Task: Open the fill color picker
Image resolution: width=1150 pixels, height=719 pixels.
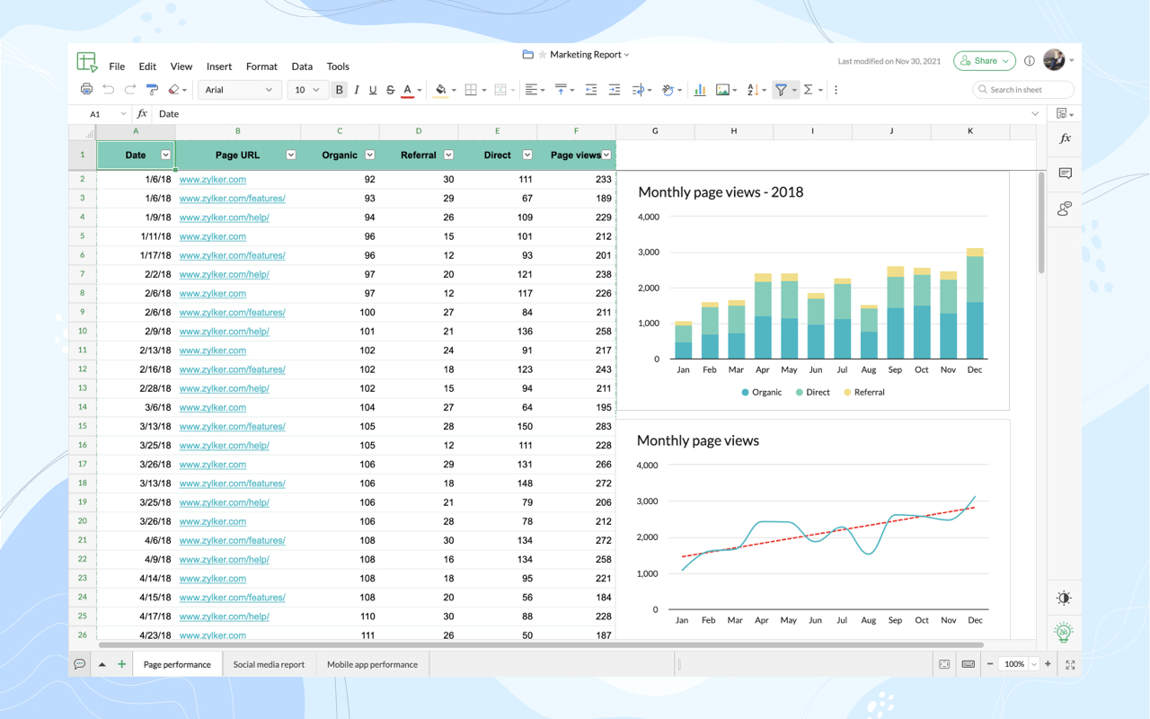Action: click(440, 90)
